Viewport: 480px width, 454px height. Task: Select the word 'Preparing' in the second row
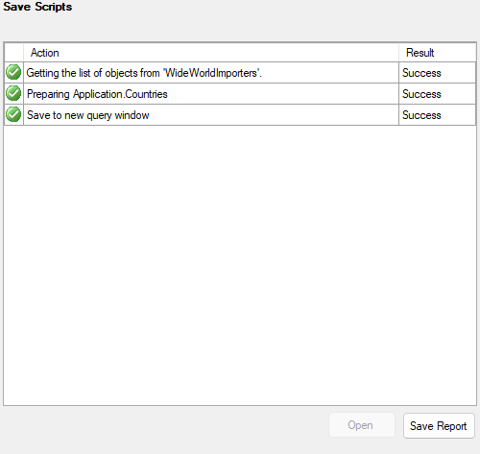[48, 94]
